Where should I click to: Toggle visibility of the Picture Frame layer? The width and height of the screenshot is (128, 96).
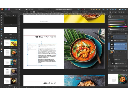click(x=126, y=52)
